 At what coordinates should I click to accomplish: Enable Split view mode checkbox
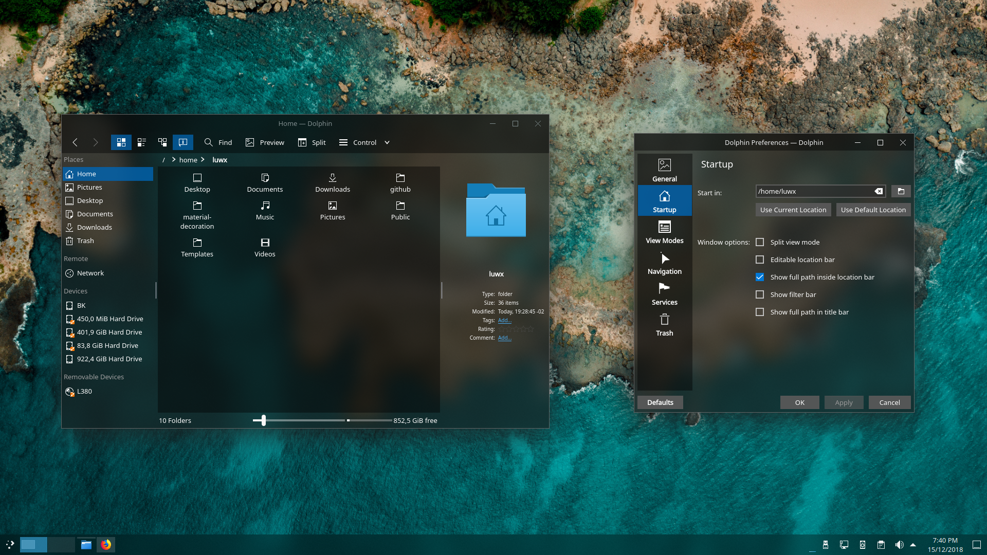760,242
